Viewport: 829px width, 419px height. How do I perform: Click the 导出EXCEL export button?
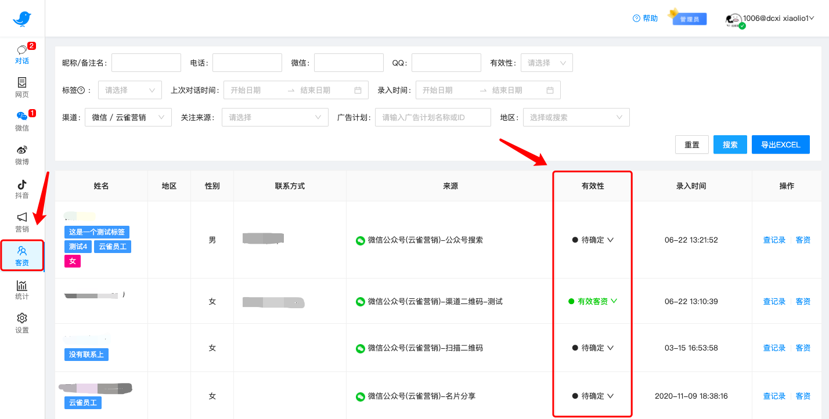pyautogui.click(x=780, y=145)
